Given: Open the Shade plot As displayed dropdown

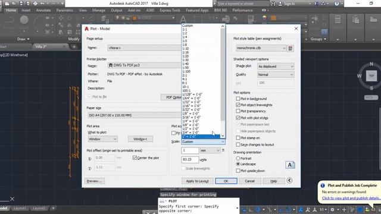Looking at the screenshot, I should tap(276, 66).
